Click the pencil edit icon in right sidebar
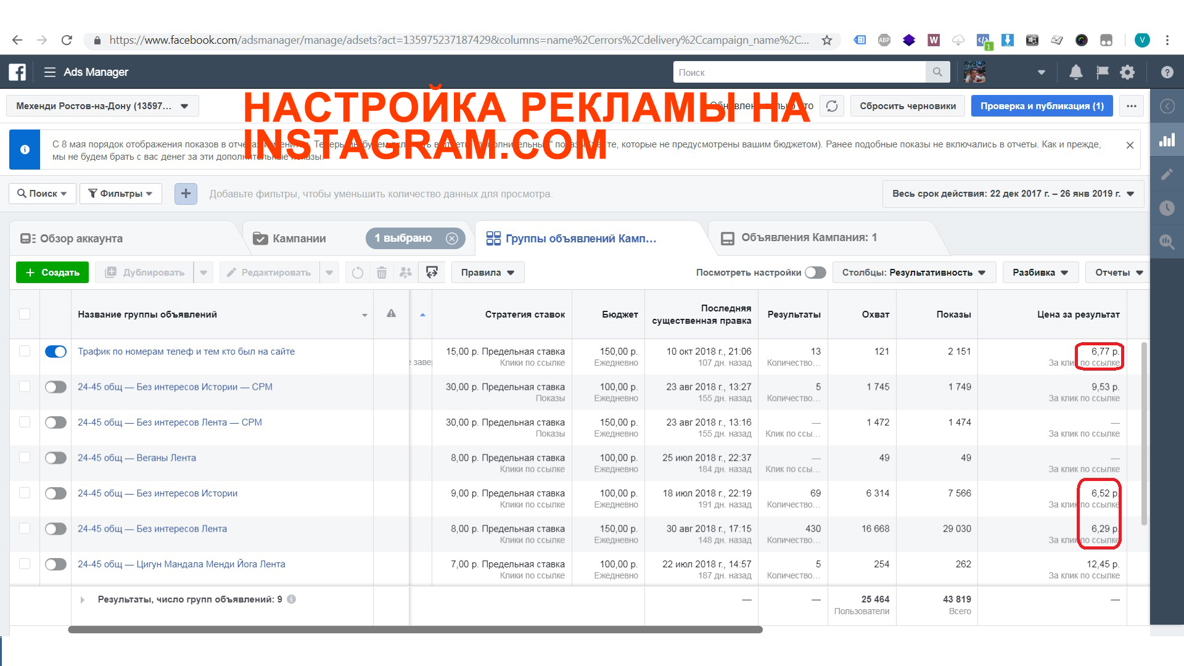Viewport: 1184px width, 666px height. pyautogui.click(x=1167, y=174)
